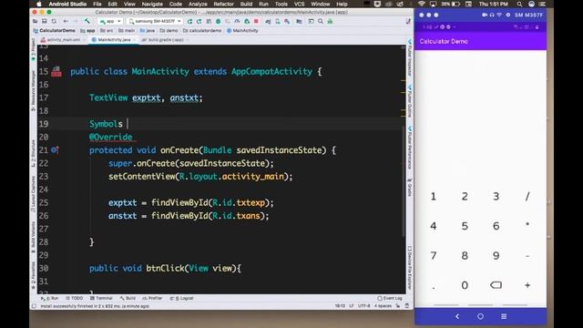Open the Analyze menu
Screen dimensions: 583x328
click(x=198, y=4)
